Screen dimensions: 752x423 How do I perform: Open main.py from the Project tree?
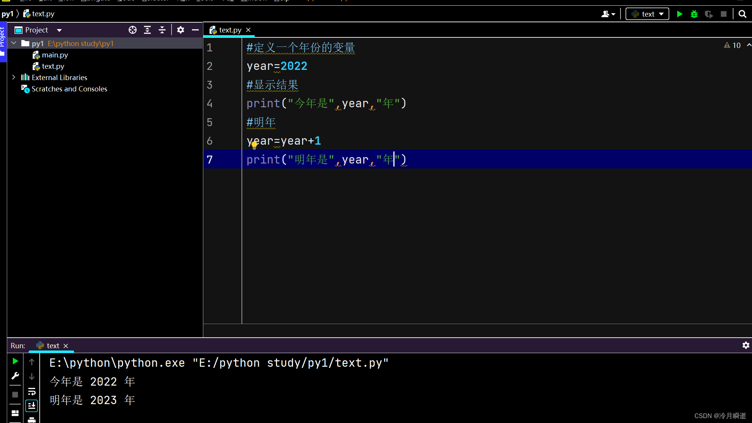[x=55, y=55]
